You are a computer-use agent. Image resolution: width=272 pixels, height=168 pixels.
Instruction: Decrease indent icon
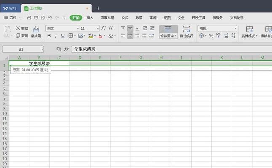[145, 29]
